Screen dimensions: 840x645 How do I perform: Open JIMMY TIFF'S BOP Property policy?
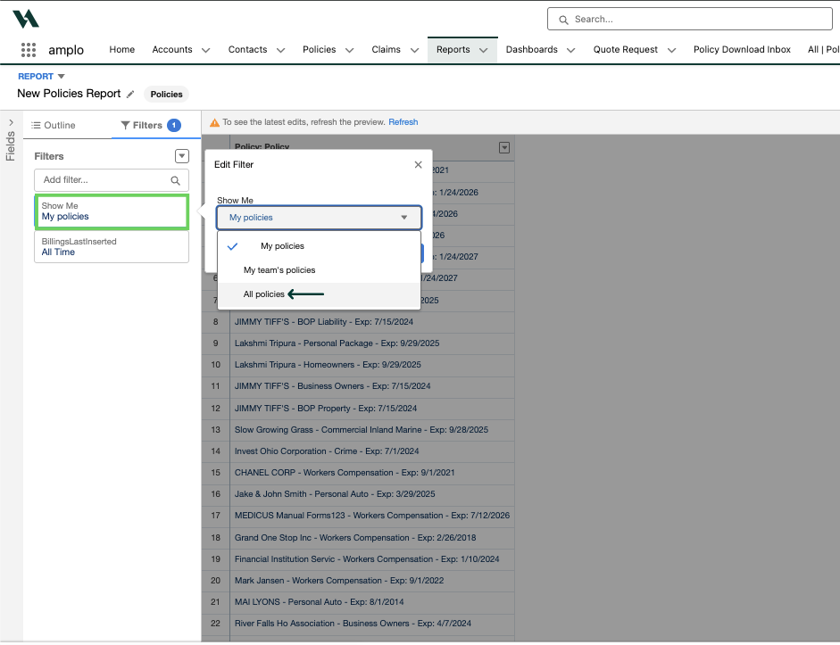[325, 409]
